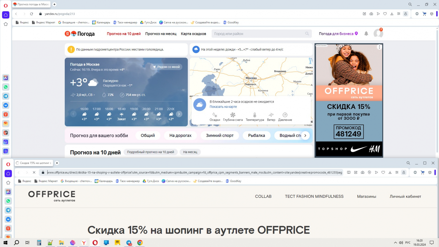Select the Зимний спорт hobby forecast

pos(220,135)
